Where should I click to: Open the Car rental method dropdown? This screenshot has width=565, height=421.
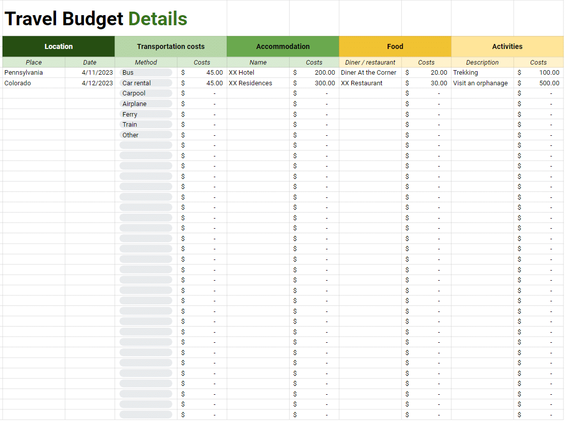tap(146, 83)
